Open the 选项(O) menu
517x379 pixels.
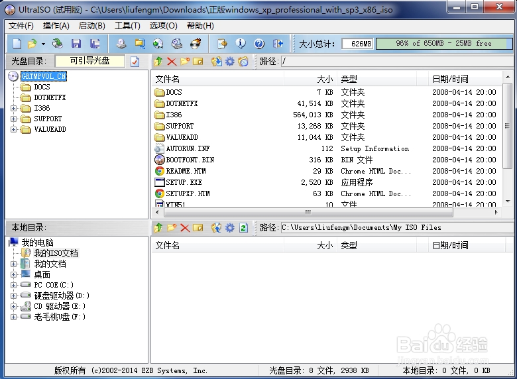(164, 26)
